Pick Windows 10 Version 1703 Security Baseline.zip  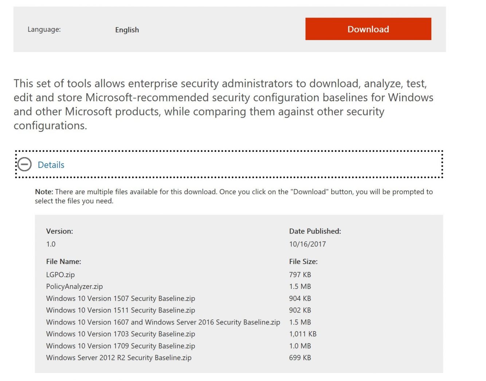click(x=120, y=334)
